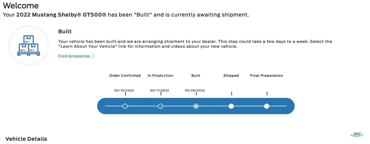Click the Order Confirmed stage label
This screenshot has height=144, width=370.
click(125, 76)
